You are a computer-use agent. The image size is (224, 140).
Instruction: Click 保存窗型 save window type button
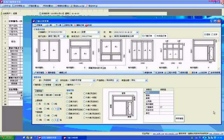tap(180, 119)
